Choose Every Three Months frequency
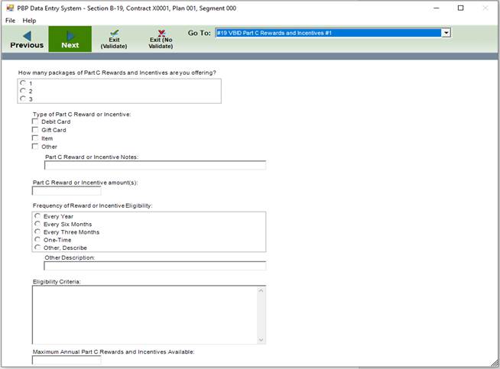The width and height of the screenshot is (500, 369). click(x=37, y=231)
